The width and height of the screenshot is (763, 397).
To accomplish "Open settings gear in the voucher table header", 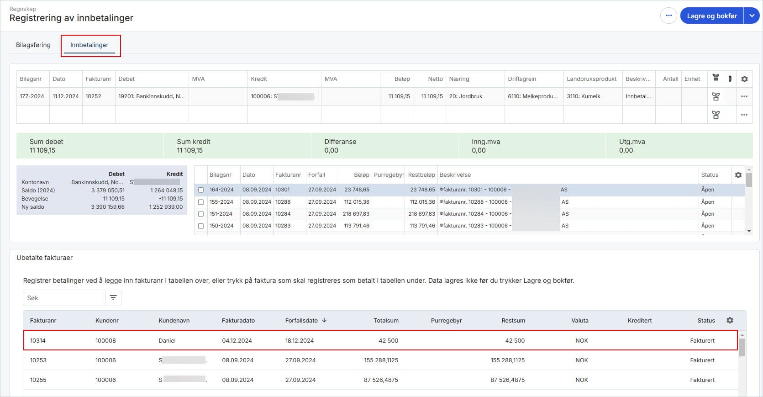I will pyautogui.click(x=744, y=79).
